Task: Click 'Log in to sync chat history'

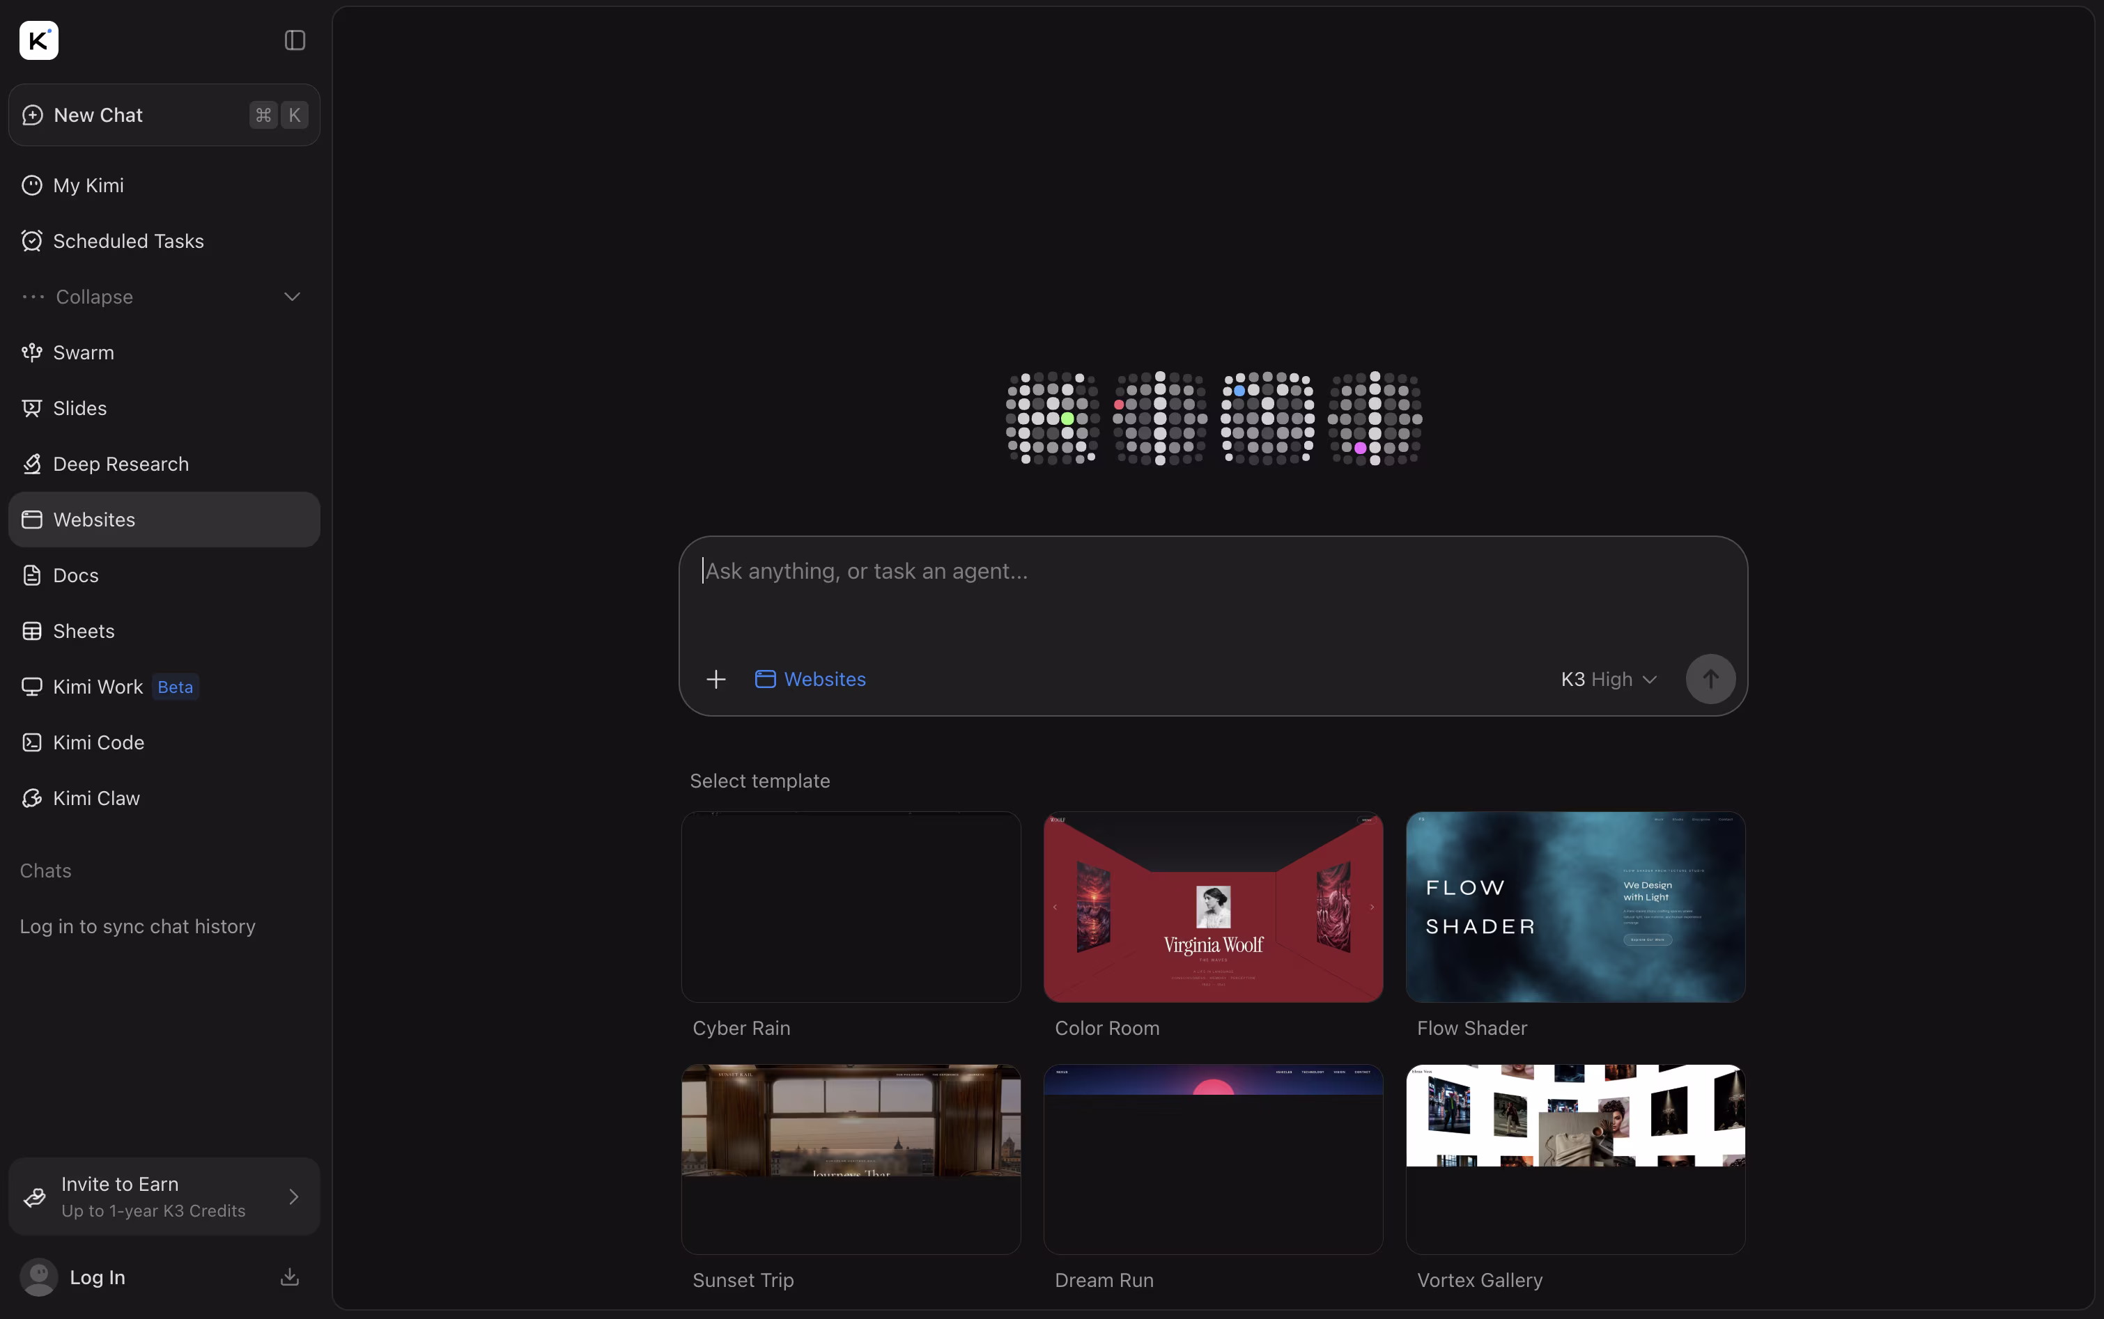Action: pyautogui.click(x=138, y=926)
